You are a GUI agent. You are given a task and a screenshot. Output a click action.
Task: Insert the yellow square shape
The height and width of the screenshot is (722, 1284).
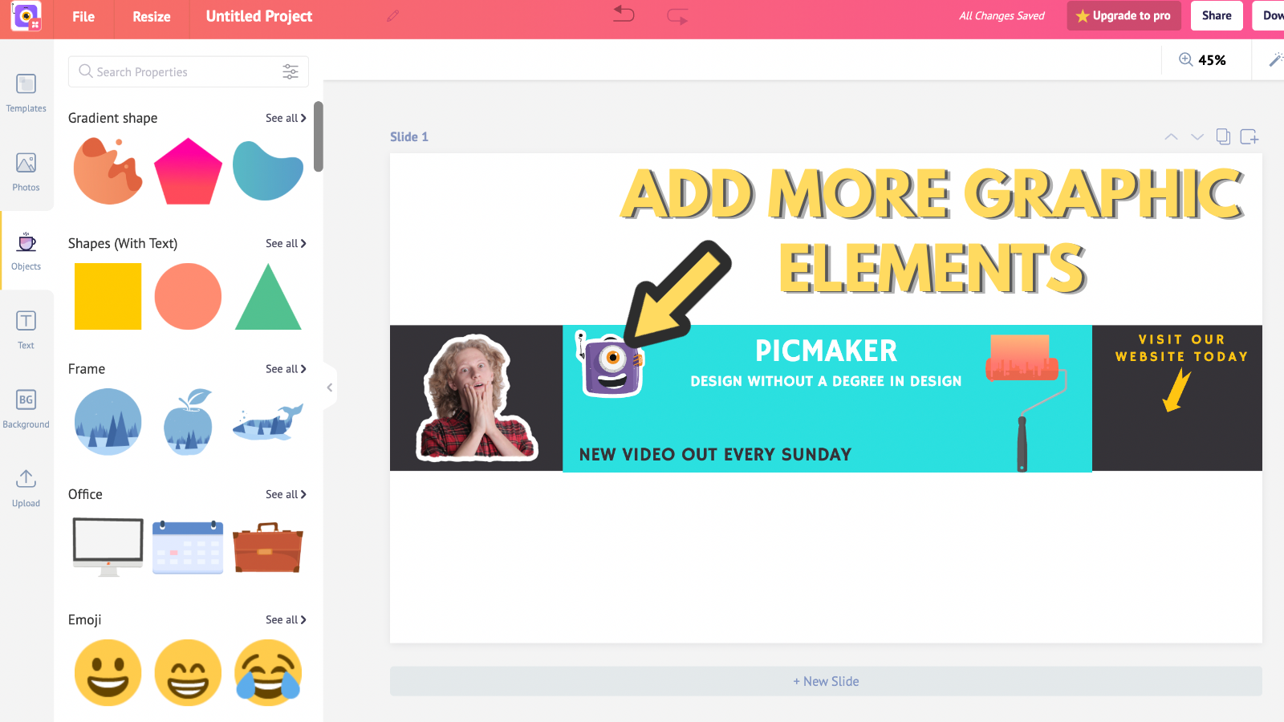tap(108, 296)
